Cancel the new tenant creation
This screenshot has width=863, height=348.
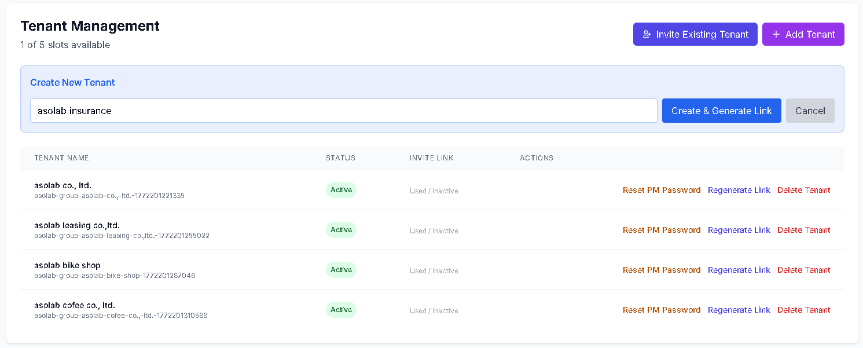point(810,111)
